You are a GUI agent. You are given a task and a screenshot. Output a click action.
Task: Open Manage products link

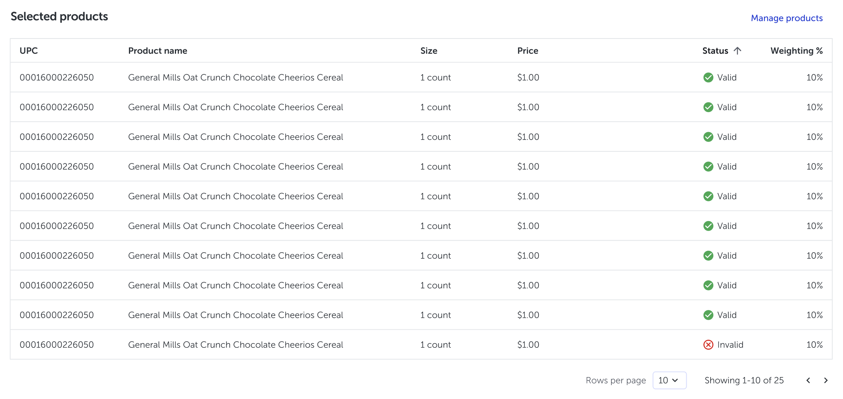coord(787,18)
